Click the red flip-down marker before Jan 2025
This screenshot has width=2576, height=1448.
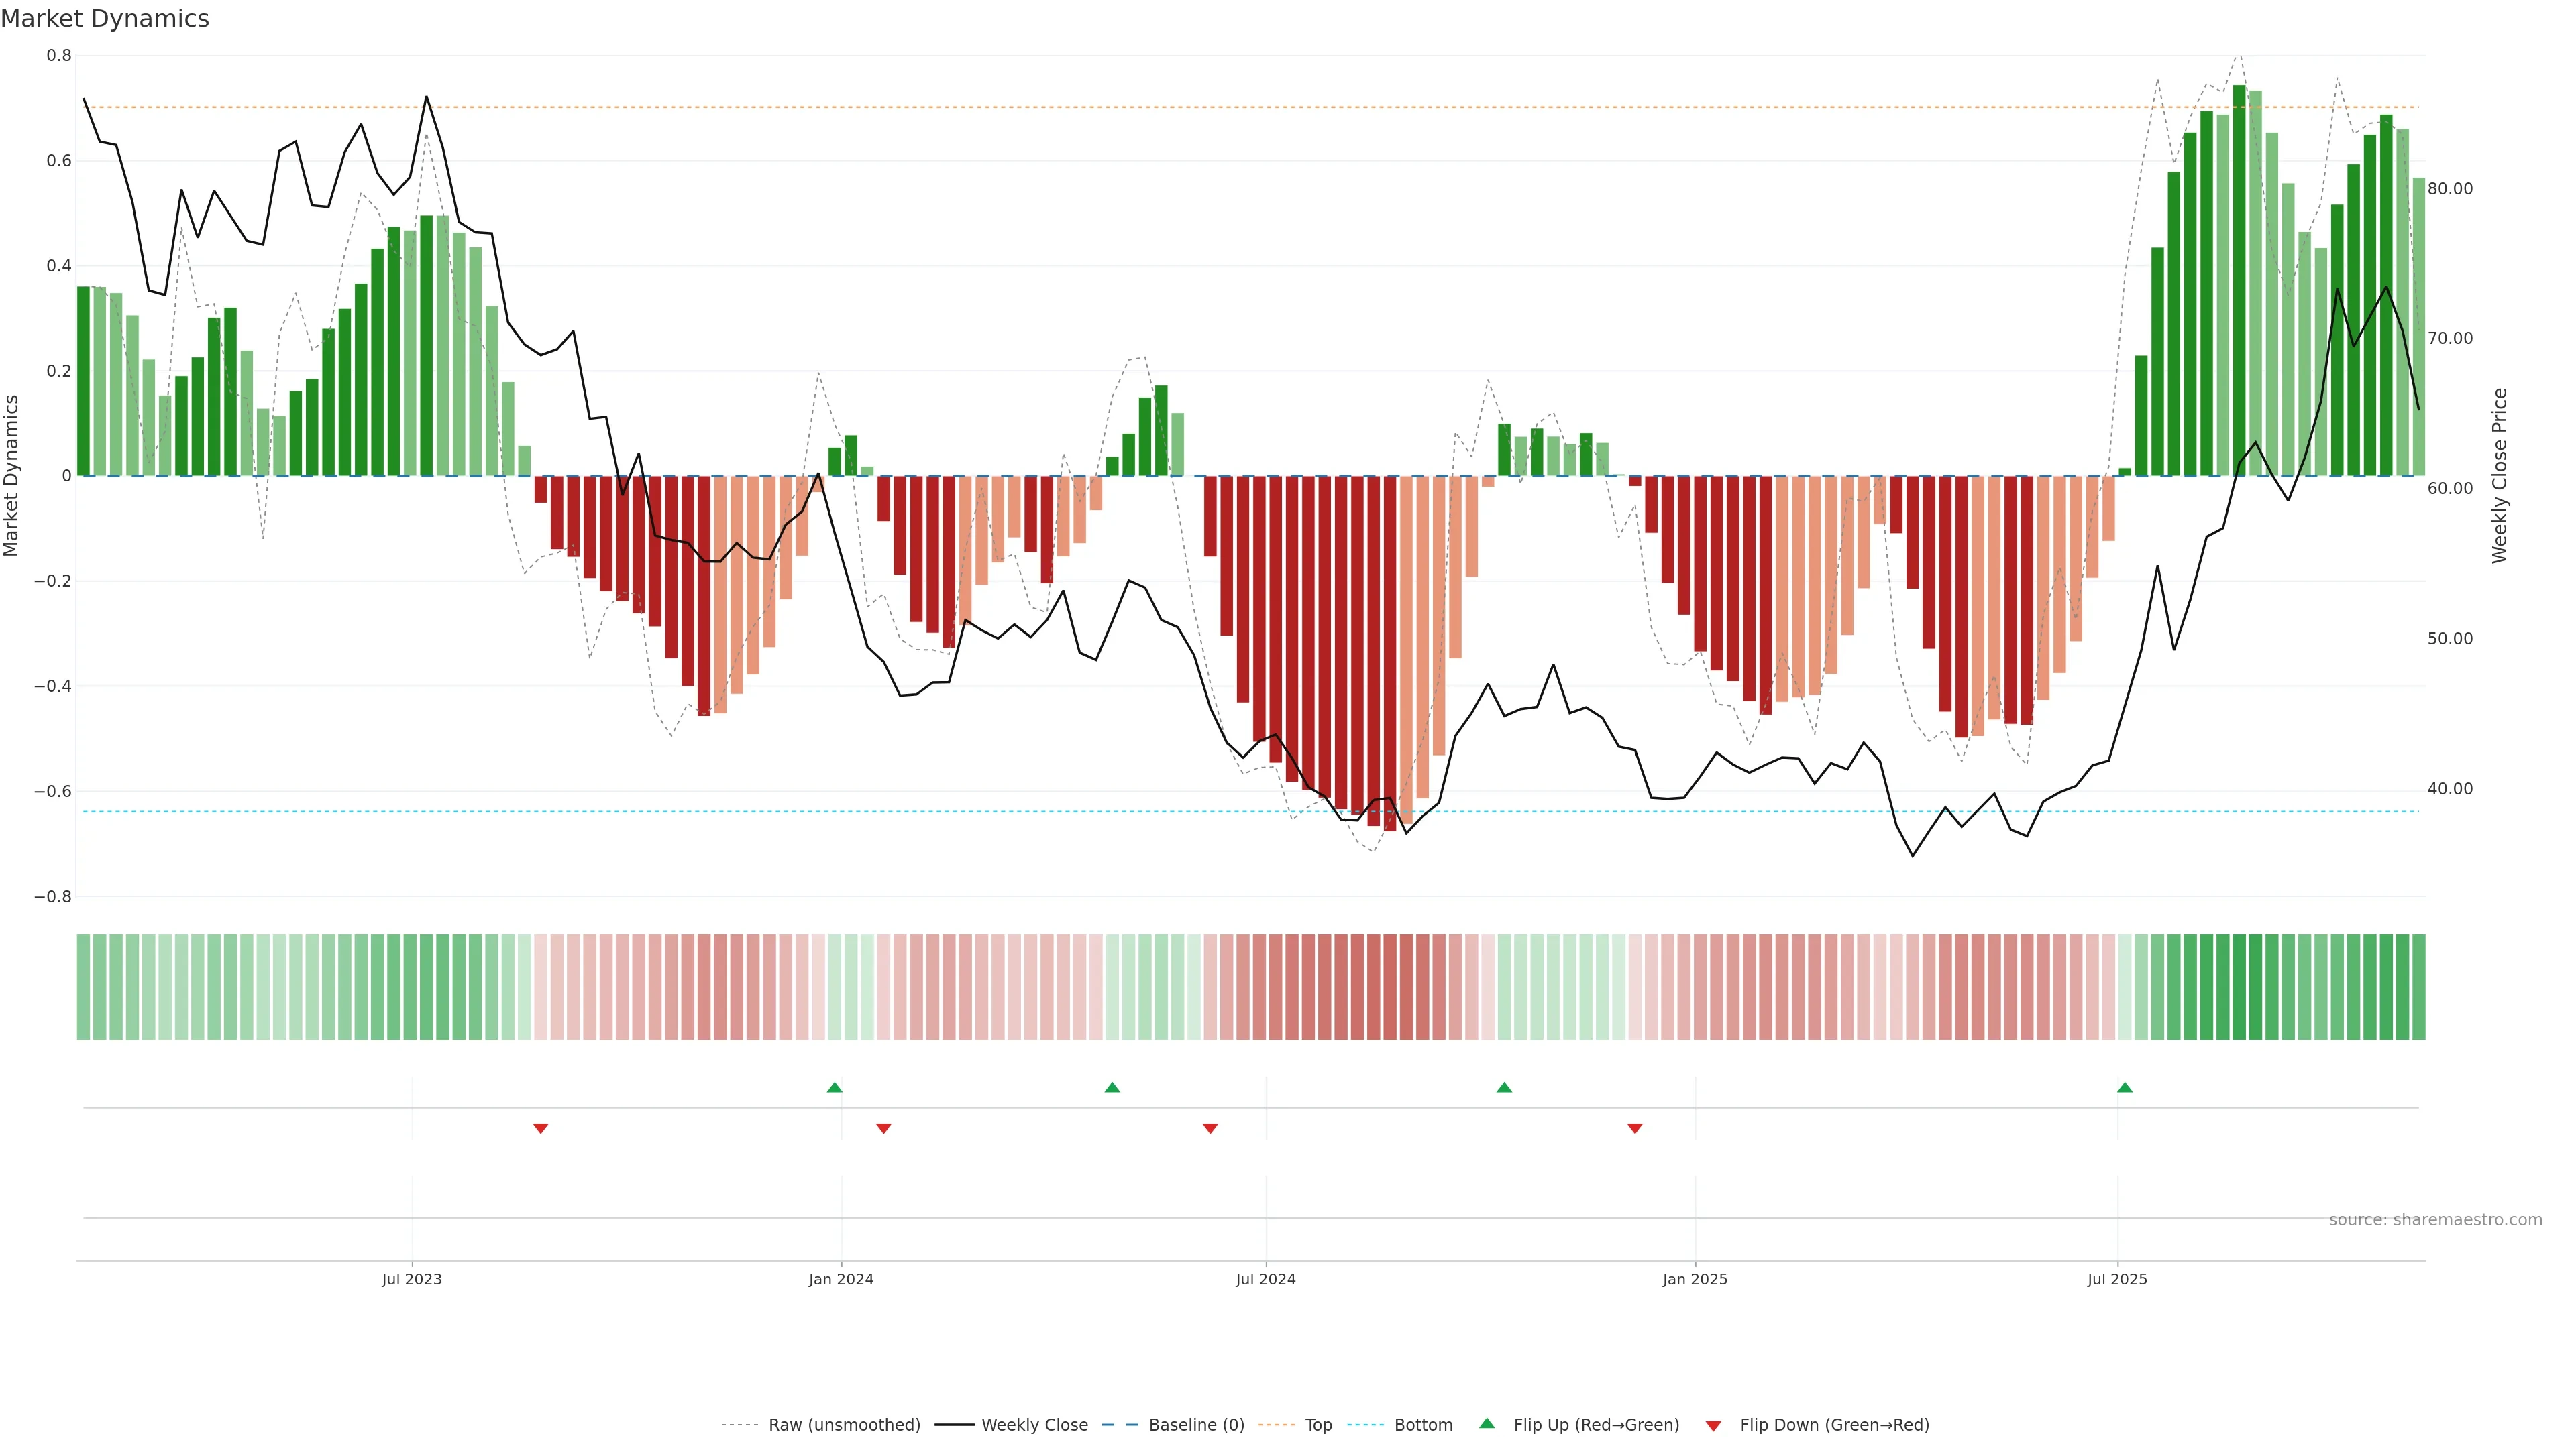[x=1634, y=1128]
